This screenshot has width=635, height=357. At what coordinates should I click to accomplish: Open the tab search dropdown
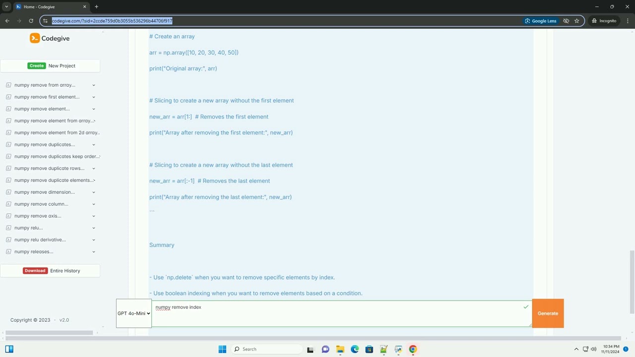6,7
